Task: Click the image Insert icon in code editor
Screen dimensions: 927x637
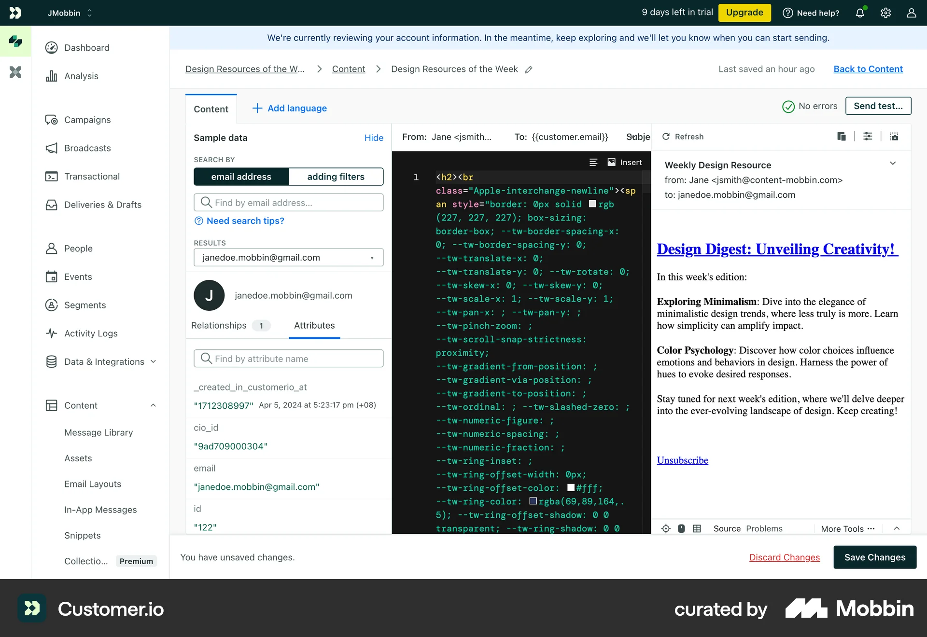Action: [611, 162]
